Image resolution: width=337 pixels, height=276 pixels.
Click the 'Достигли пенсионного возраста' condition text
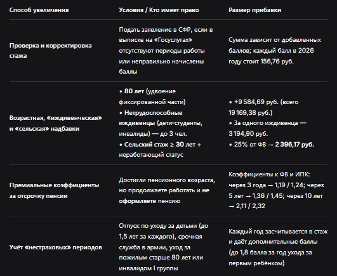167,190
